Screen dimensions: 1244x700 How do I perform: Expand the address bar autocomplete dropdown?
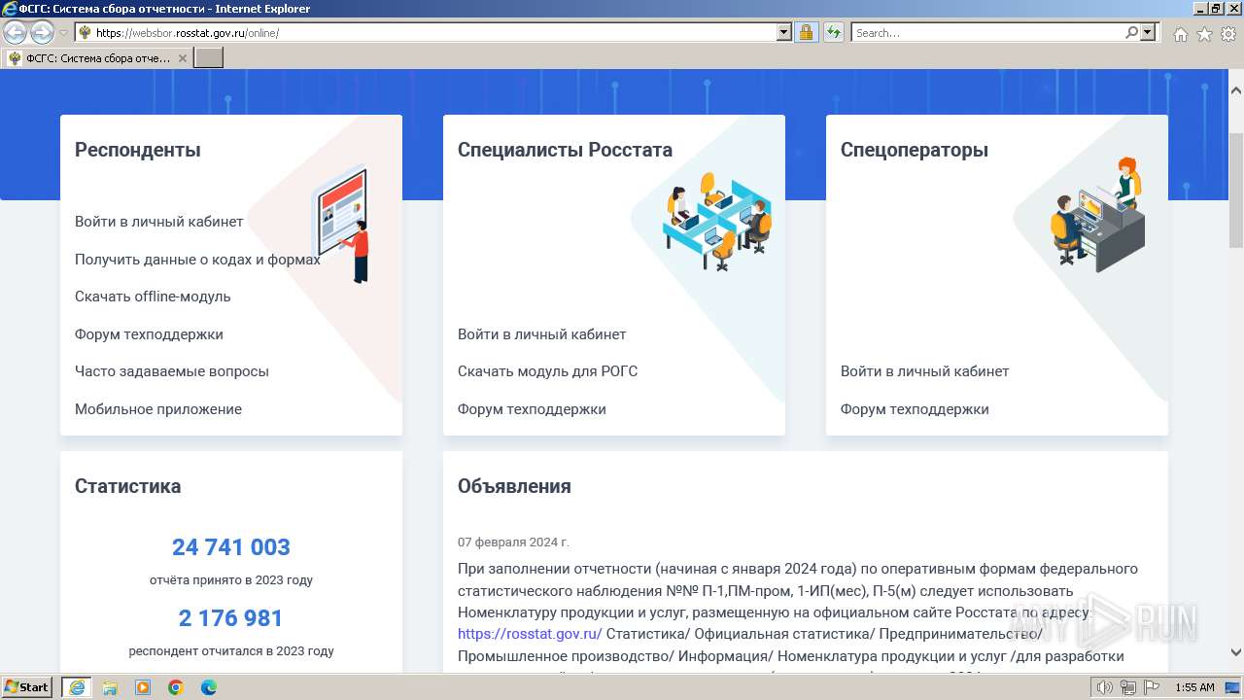[x=784, y=33]
